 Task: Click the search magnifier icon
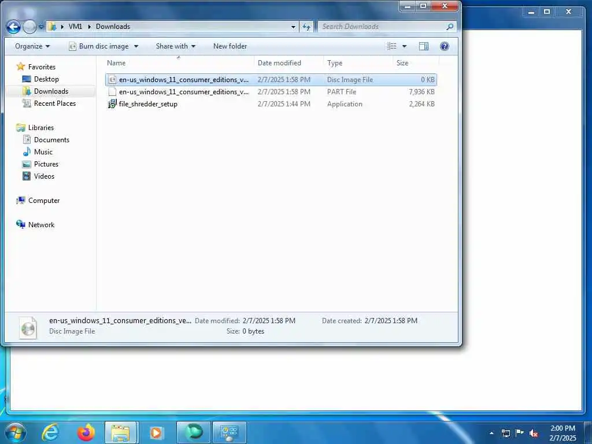(x=450, y=27)
